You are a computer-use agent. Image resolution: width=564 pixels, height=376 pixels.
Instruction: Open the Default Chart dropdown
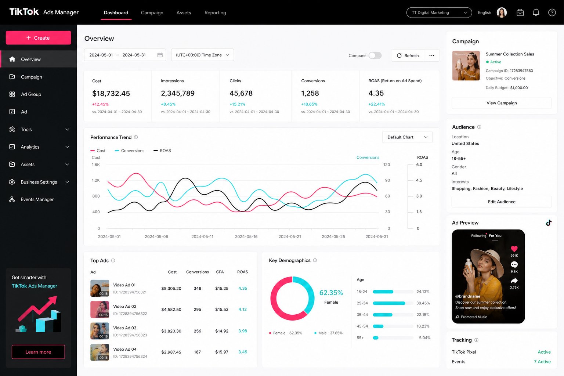coord(407,137)
